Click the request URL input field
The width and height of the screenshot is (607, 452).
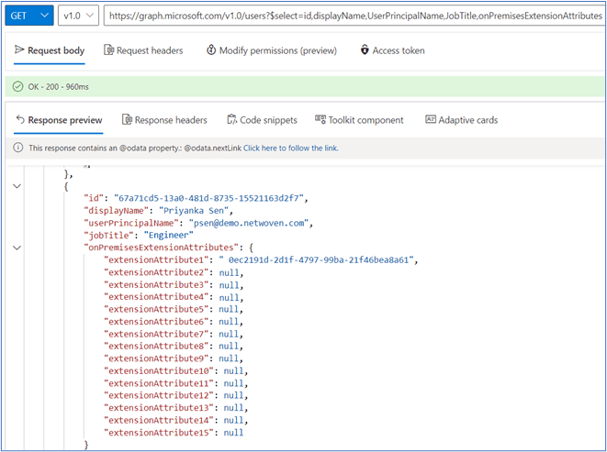point(354,16)
